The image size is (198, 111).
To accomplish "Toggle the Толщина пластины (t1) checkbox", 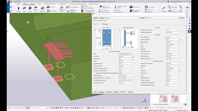I will (167, 30).
